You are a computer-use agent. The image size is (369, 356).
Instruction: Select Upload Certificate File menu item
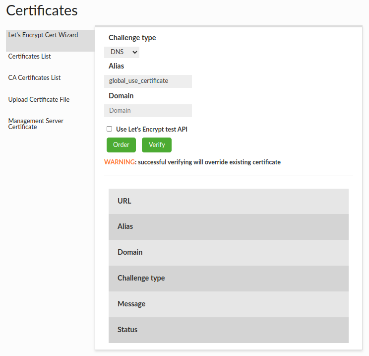[x=39, y=100]
